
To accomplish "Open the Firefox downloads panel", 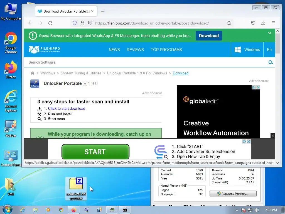I will pyautogui.click(x=263, y=23).
